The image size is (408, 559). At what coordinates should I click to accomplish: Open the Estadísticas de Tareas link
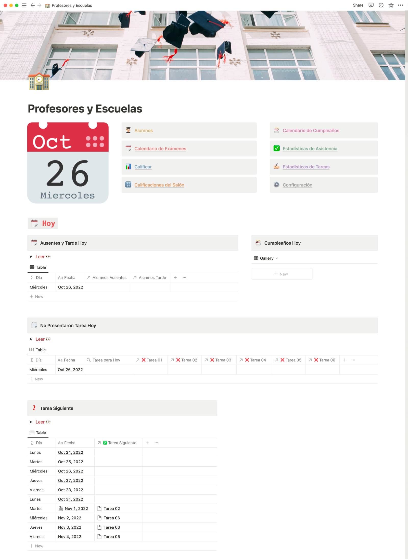pos(306,167)
